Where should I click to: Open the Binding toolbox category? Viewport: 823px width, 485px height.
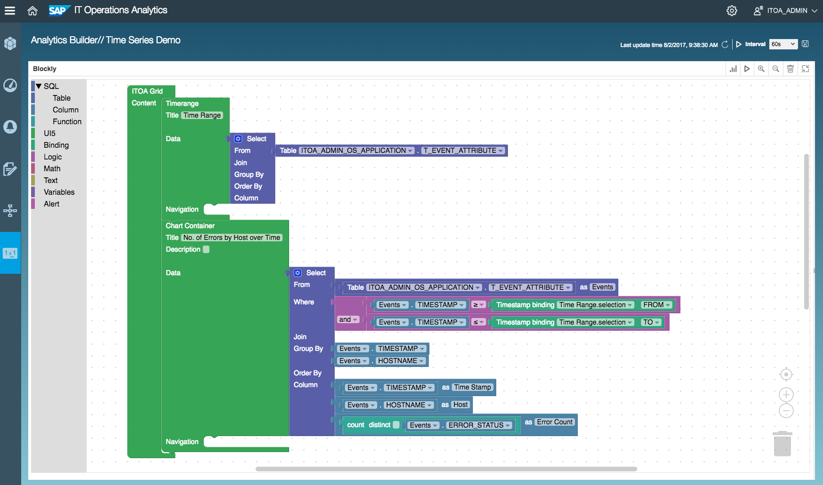56,145
